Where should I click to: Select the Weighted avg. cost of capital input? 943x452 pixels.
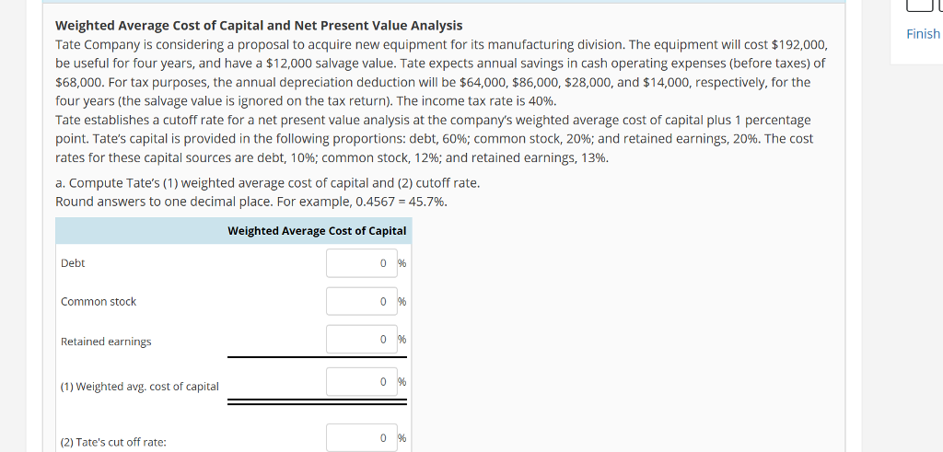[361, 382]
